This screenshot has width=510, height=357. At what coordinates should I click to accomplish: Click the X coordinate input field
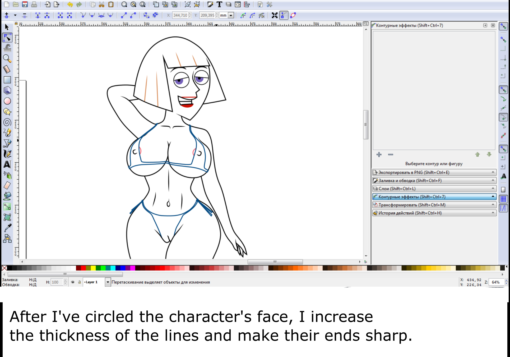pos(180,15)
